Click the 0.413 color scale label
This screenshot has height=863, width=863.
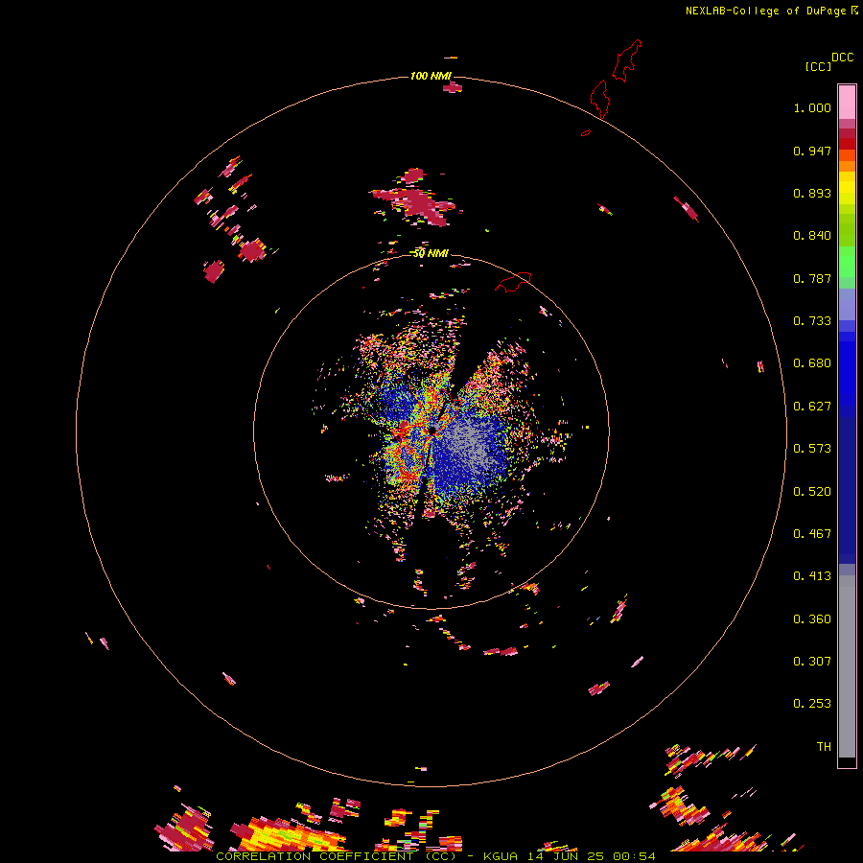(x=812, y=576)
